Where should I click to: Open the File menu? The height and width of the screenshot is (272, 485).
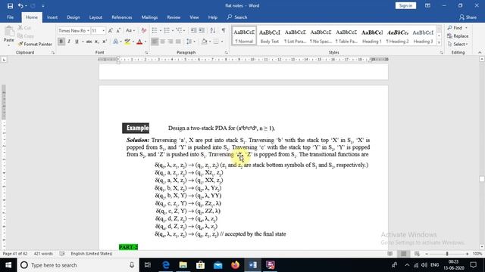pyautogui.click(x=10, y=17)
